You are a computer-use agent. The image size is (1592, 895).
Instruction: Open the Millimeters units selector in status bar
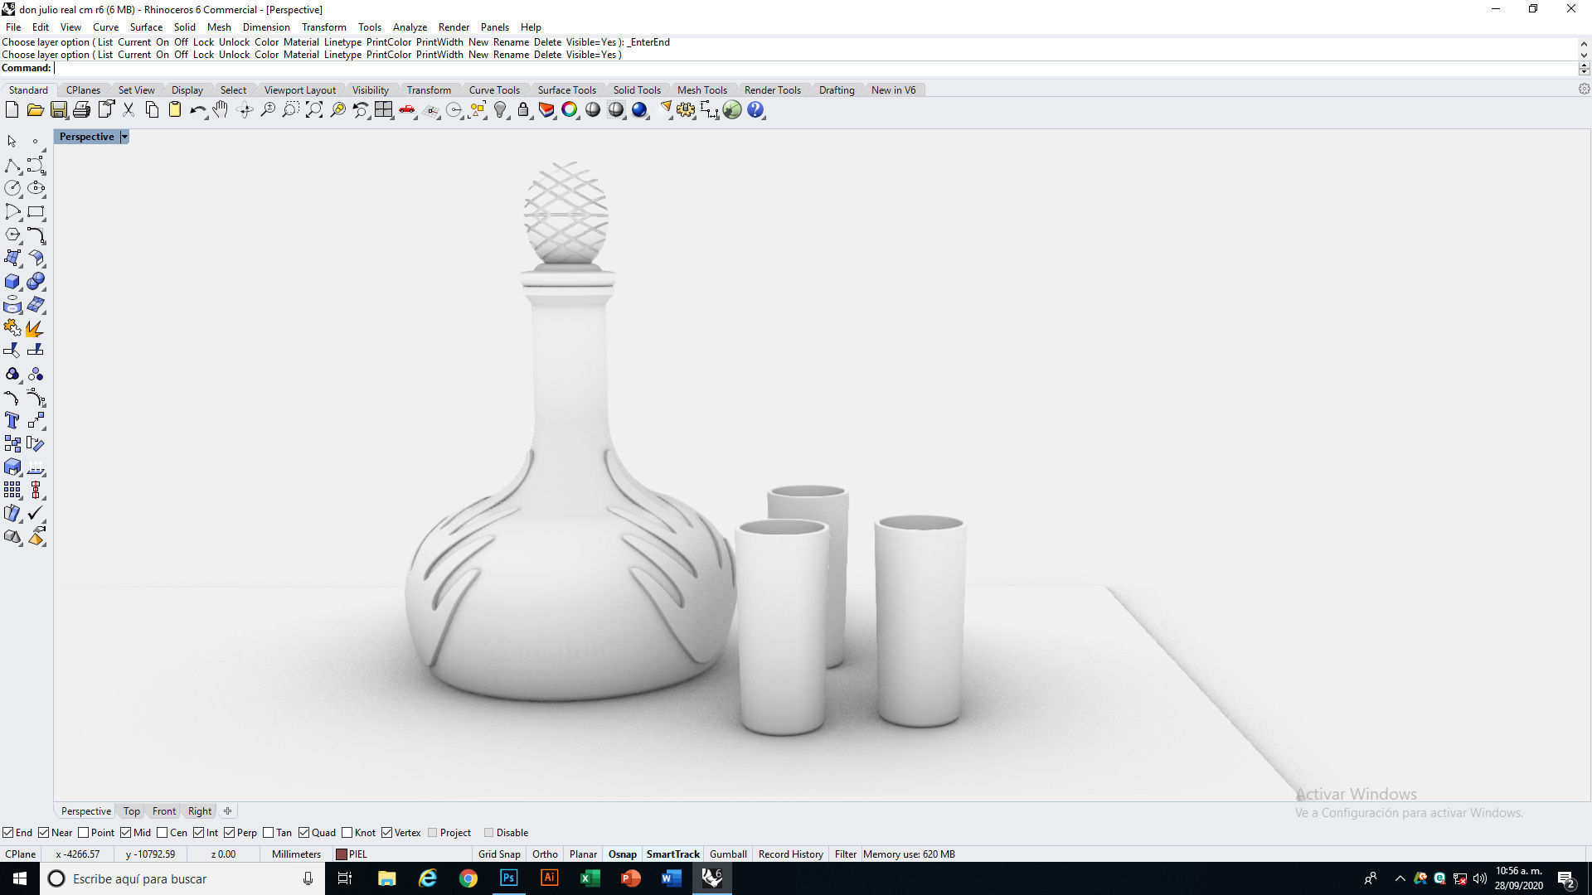coord(296,854)
